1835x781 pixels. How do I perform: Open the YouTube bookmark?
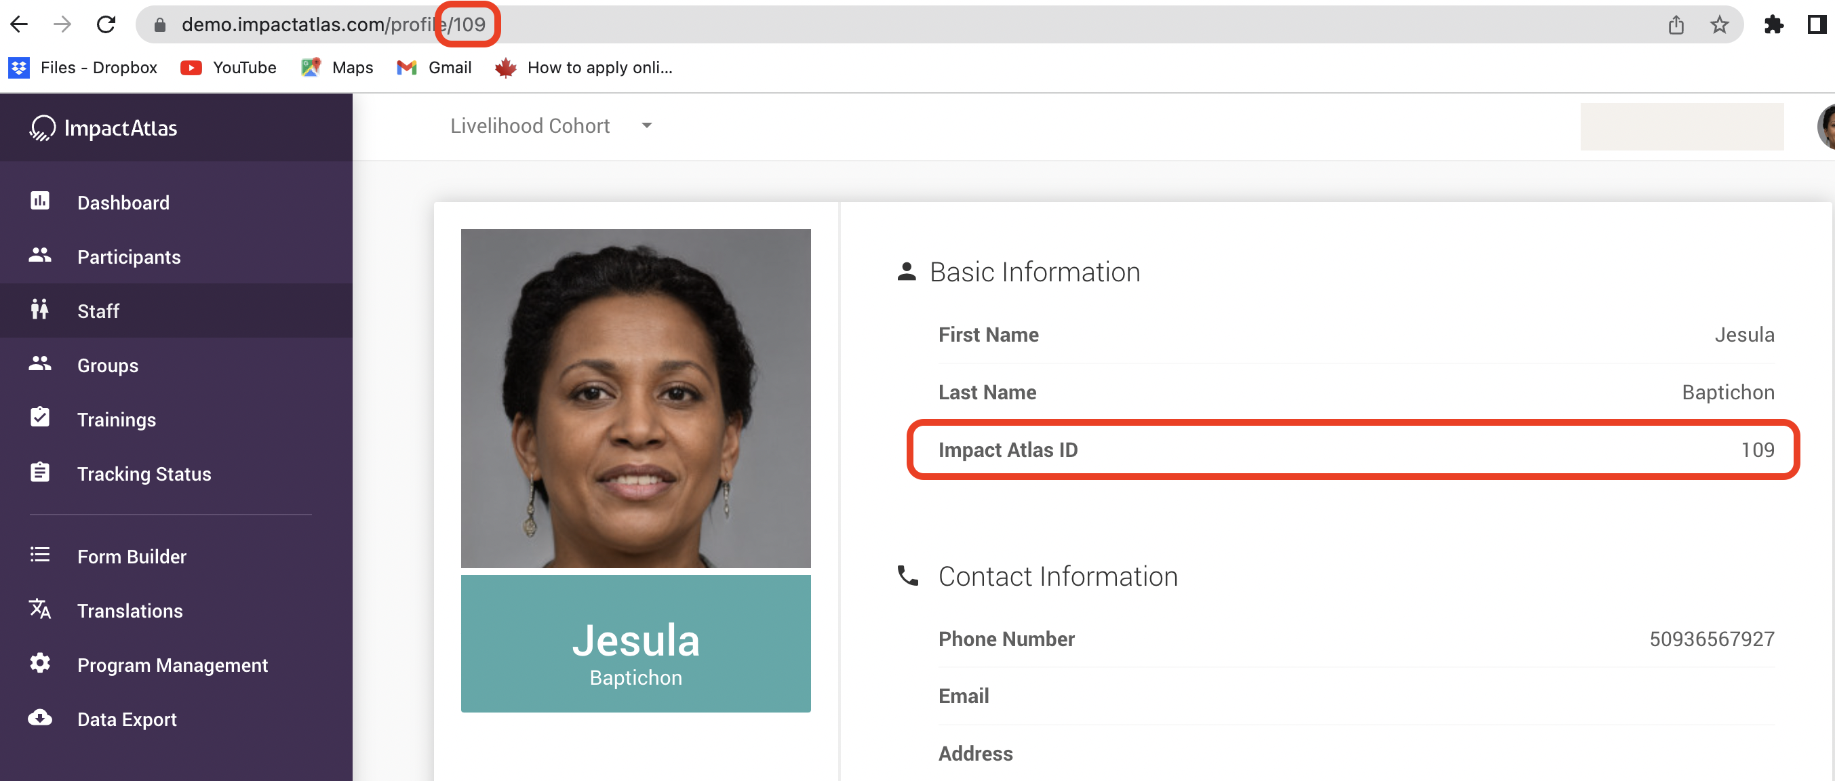pyautogui.click(x=229, y=68)
